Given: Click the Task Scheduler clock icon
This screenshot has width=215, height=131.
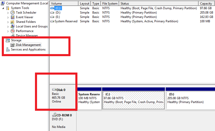Looking at the screenshot, I should [x=13, y=13].
